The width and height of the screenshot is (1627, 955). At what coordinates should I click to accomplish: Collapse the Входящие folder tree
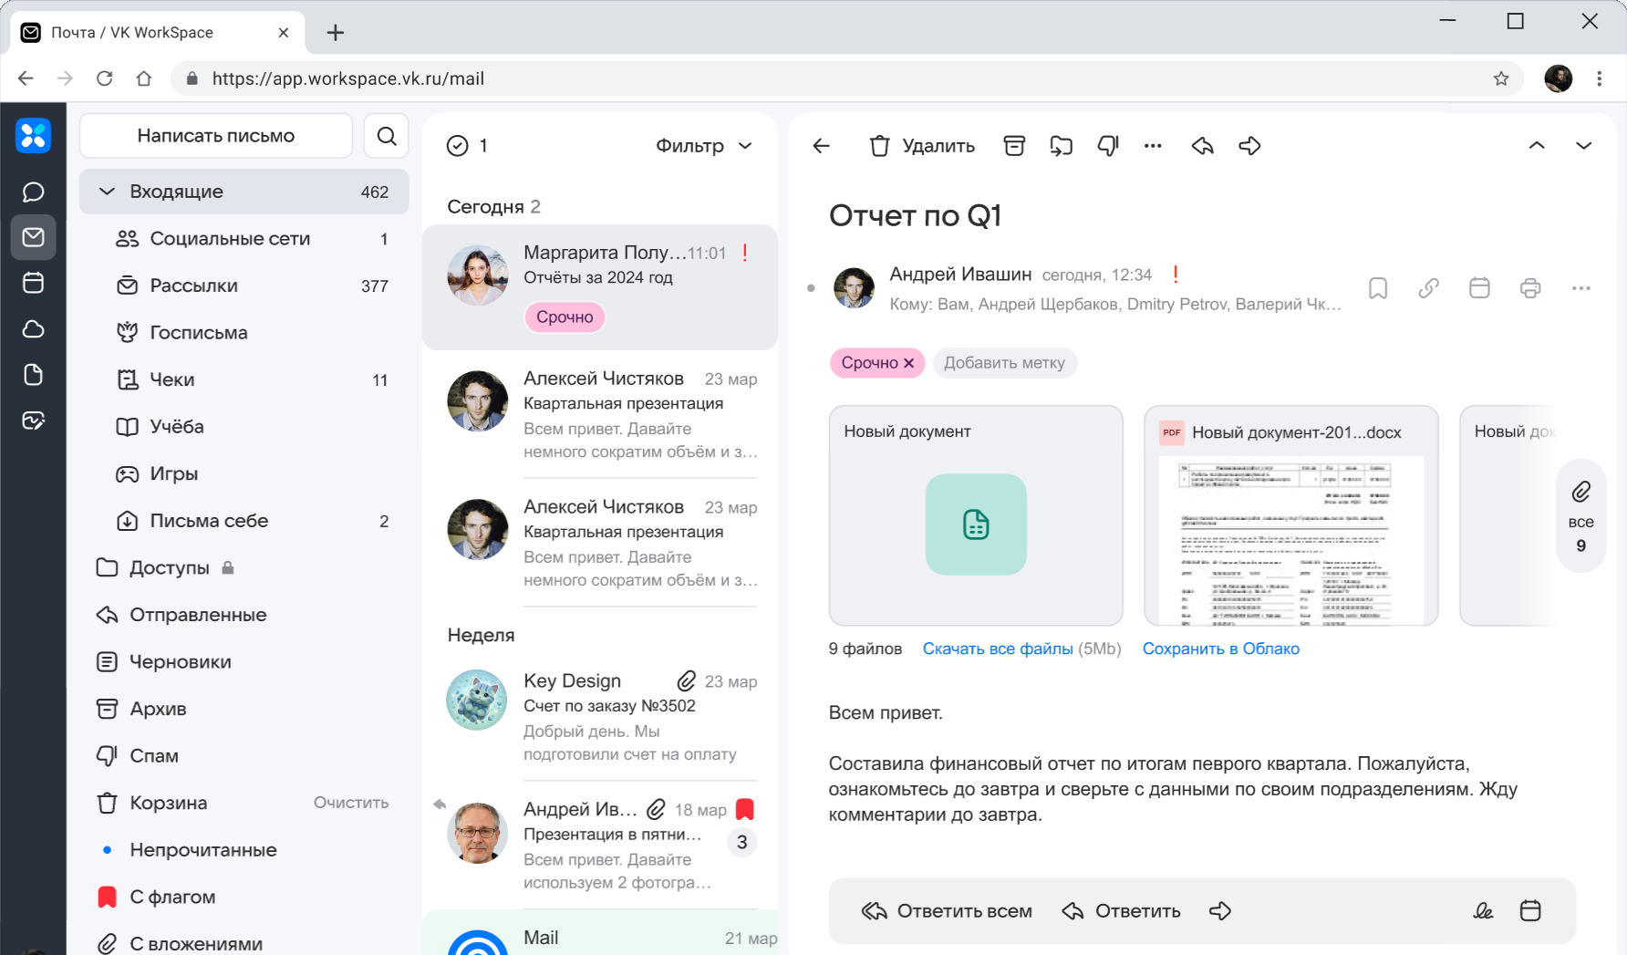tap(107, 192)
